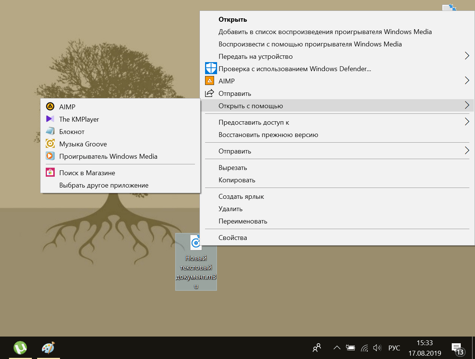This screenshot has height=359, width=475.
Task: Open the volume speaker tray icon
Action: coord(377,348)
